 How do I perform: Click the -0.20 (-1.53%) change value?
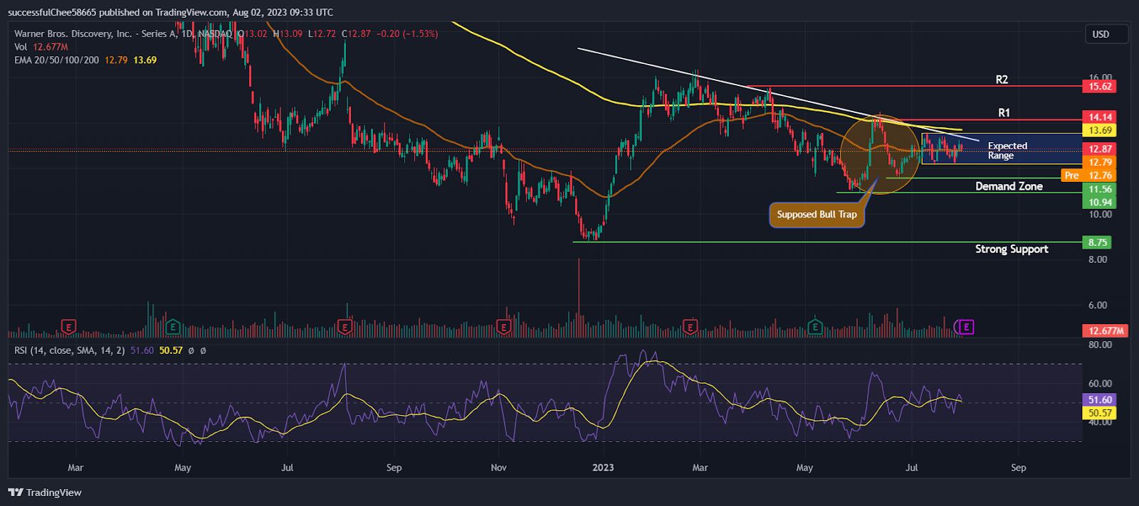[407, 33]
